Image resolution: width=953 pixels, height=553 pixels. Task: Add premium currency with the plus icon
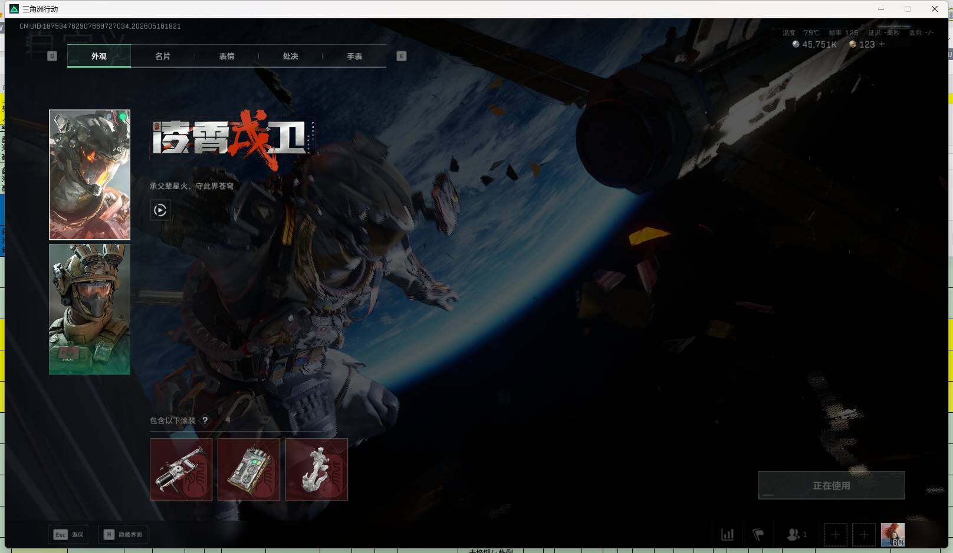pos(882,44)
